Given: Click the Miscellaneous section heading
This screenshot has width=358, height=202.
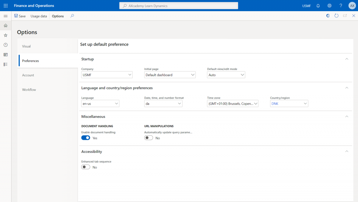Looking at the screenshot, I should pos(93,117).
